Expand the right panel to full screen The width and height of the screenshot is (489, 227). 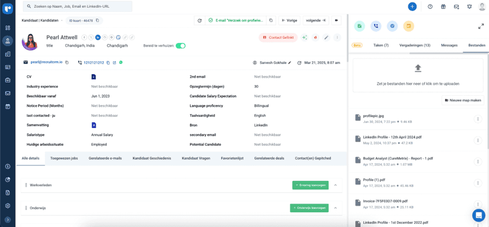tap(481, 27)
